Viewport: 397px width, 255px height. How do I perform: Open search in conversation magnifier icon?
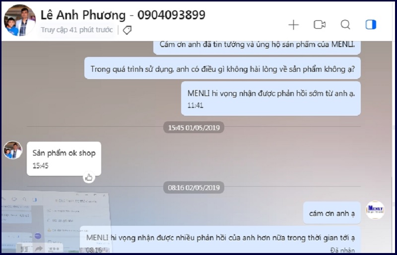tap(345, 25)
